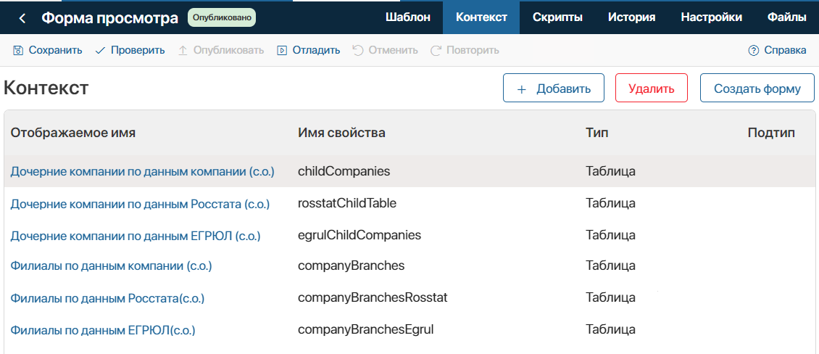
Task: Open Филиалы по данным Росстата link
Action: point(107,299)
